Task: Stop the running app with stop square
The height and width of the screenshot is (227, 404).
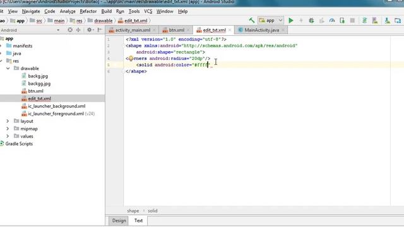Action: point(352,20)
